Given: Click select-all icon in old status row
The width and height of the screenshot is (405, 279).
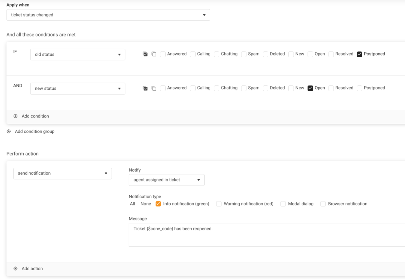Looking at the screenshot, I should click(x=145, y=54).
